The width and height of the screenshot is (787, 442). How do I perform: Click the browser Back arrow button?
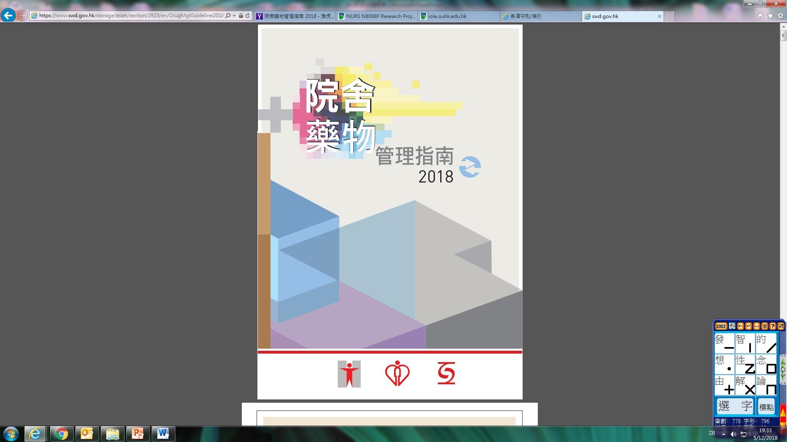pyautogui.click(x=8, y=16)
